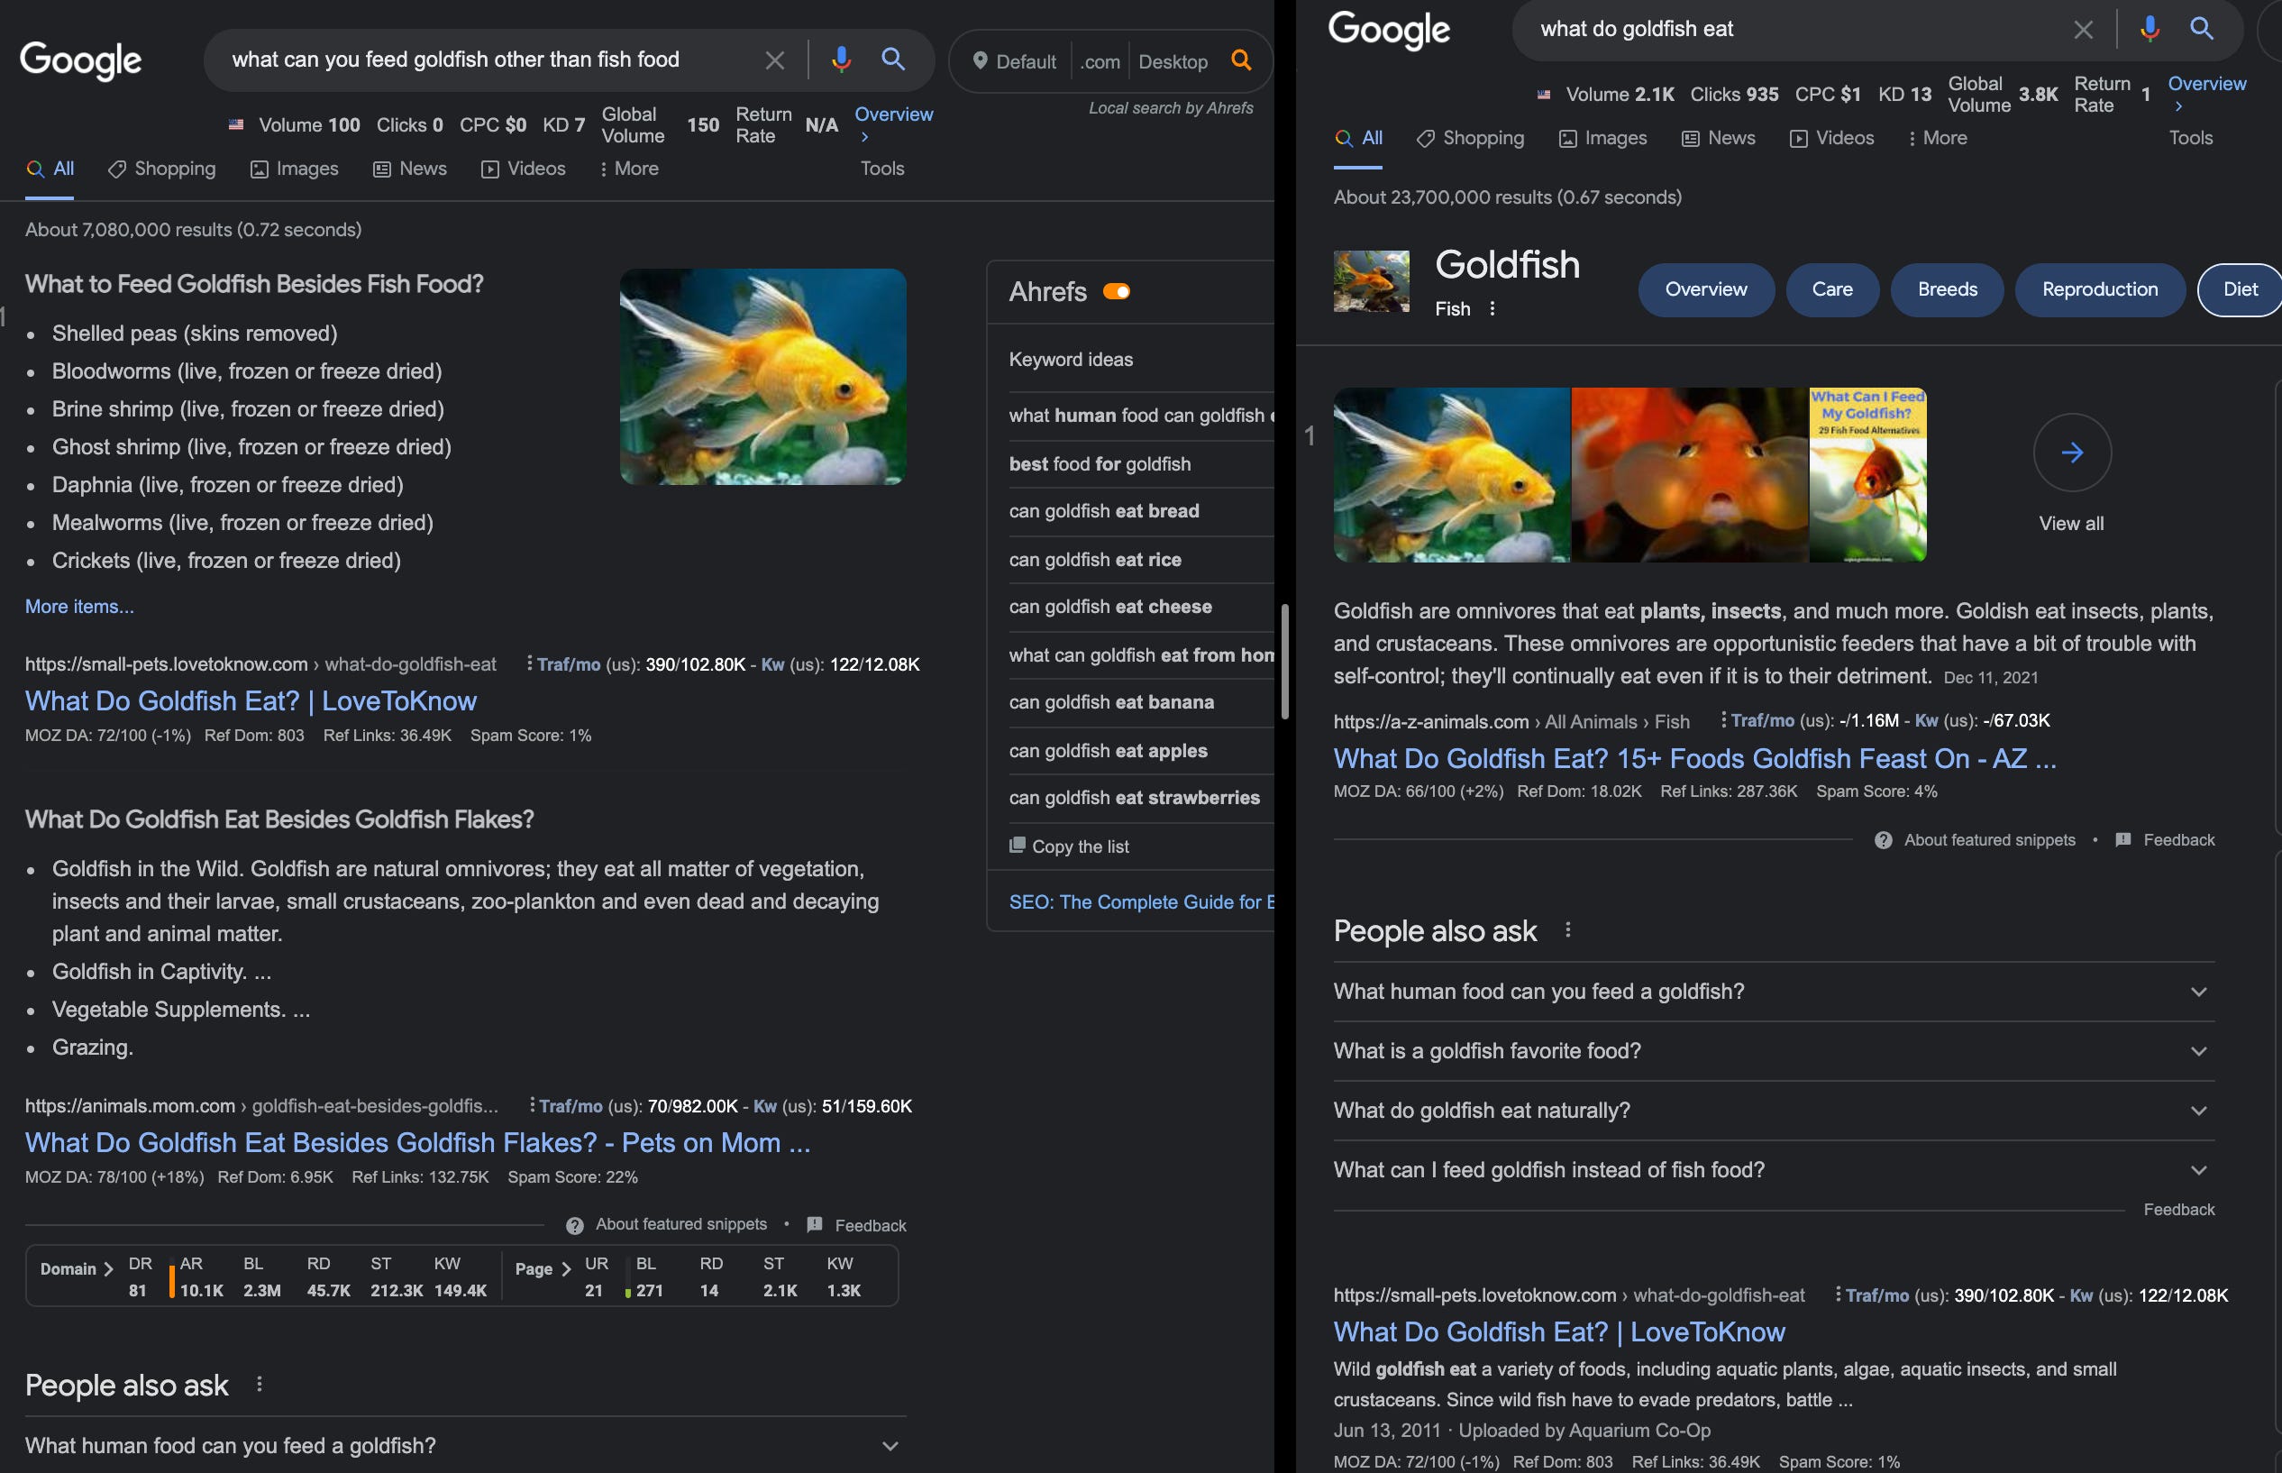Select the All tab in right window
The image size is (2282, 1473).
click(x=1358, y=138)
